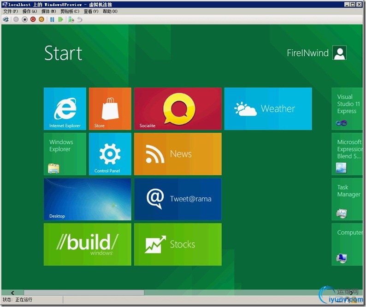Screen dimensions: 366x307
Task: Open the Store tile
Action: [110, 109]
